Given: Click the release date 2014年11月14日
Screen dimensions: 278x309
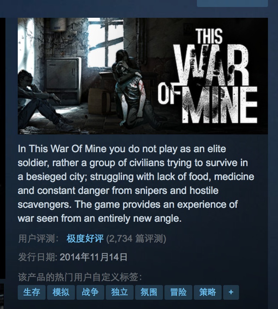Looking at the screenshot, I should point(93,257).
